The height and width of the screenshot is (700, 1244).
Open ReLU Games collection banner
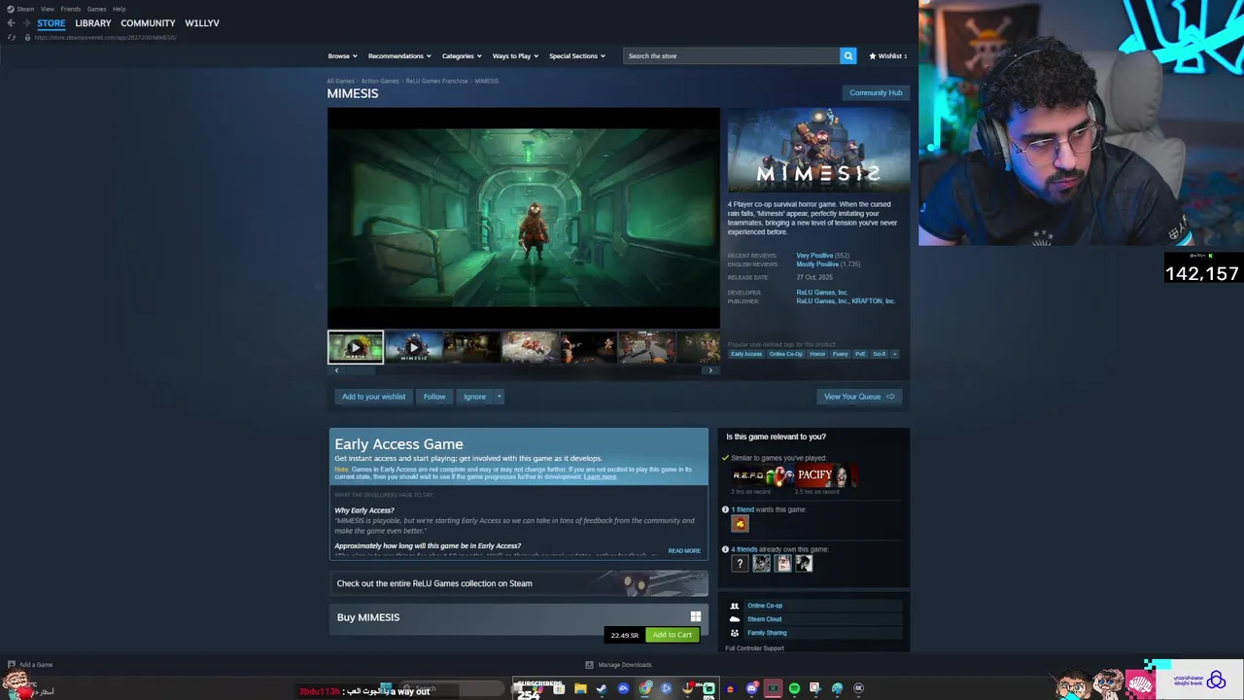[519, 583]
